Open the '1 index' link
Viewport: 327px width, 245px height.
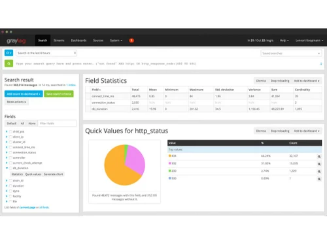[71, 85]
